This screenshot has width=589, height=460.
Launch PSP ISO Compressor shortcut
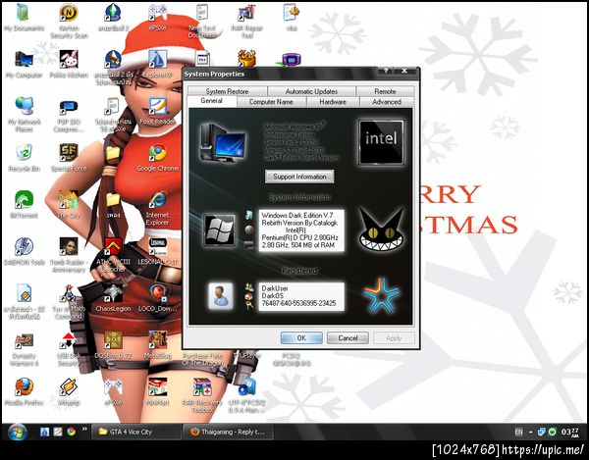69,115
